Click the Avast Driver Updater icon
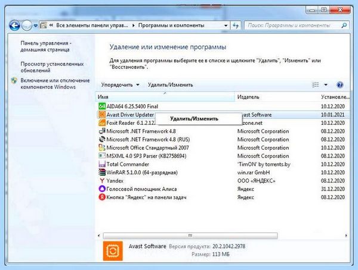 [x=102, y=114]
